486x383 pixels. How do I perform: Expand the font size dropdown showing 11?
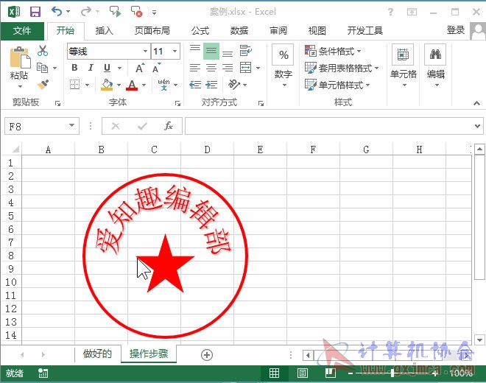(x=175, y=51)
